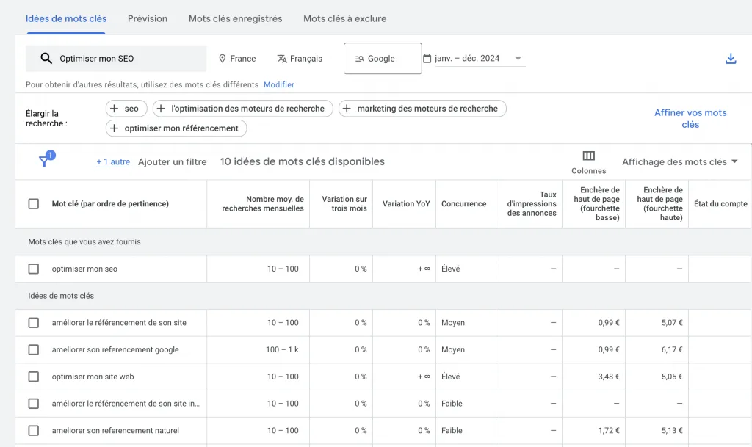Screen dimensions: 752x447
Task: Click '10 idées de mots clés disponibles' text
Action: (302, 162)
